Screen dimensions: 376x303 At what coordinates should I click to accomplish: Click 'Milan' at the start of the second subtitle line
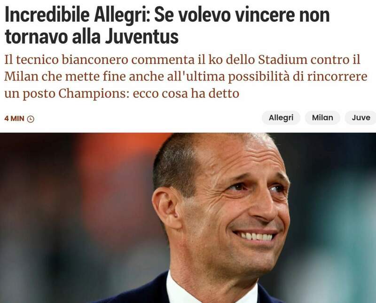(21, 77)
